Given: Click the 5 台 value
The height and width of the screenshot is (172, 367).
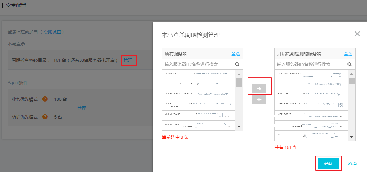Looking at the screenshot, I should point(58,117).
